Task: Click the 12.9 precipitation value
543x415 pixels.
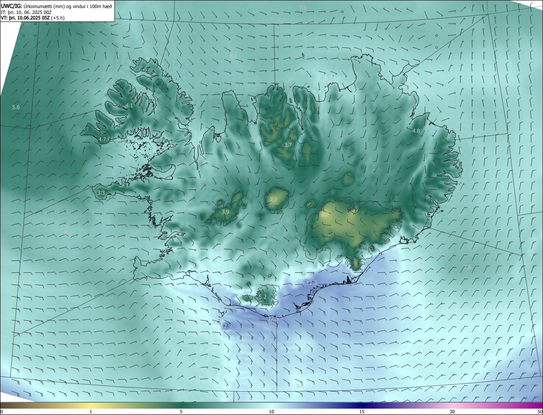Action: tap(227, 325)
